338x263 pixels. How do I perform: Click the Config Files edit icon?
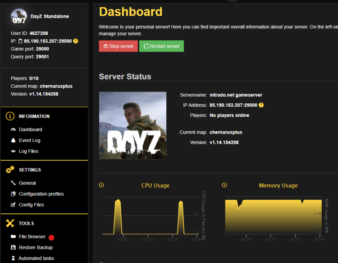tap(14, 204)
